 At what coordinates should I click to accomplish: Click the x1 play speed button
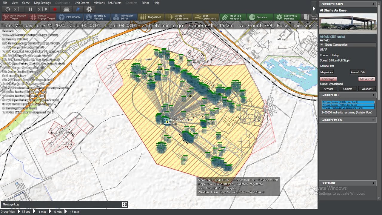43,10
